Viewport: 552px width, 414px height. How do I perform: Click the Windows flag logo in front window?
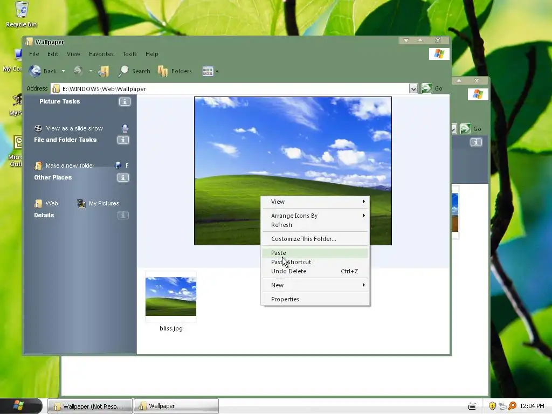[439, 54]
